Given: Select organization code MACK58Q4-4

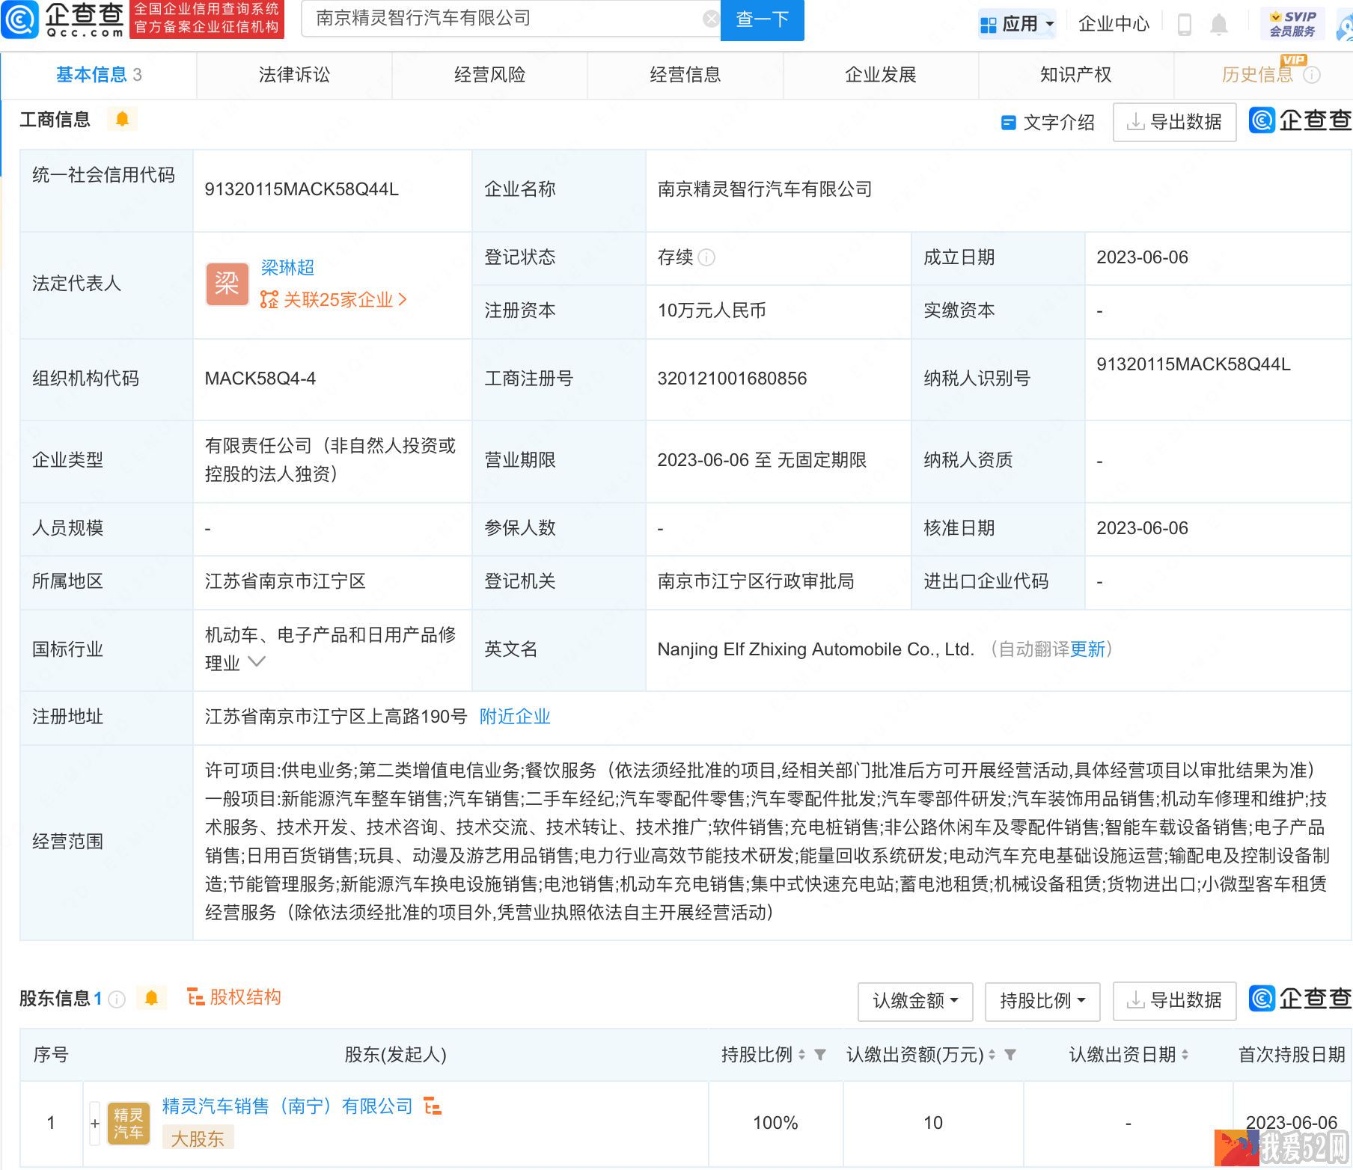Looking at the screenshot, I should point(260,379).
